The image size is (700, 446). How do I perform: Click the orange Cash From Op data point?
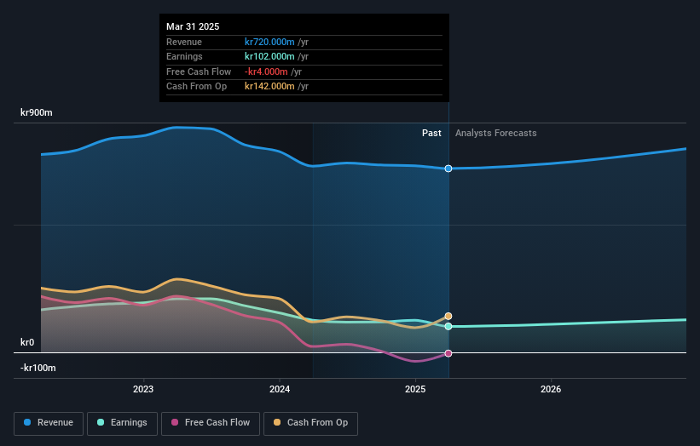point(448,317)
